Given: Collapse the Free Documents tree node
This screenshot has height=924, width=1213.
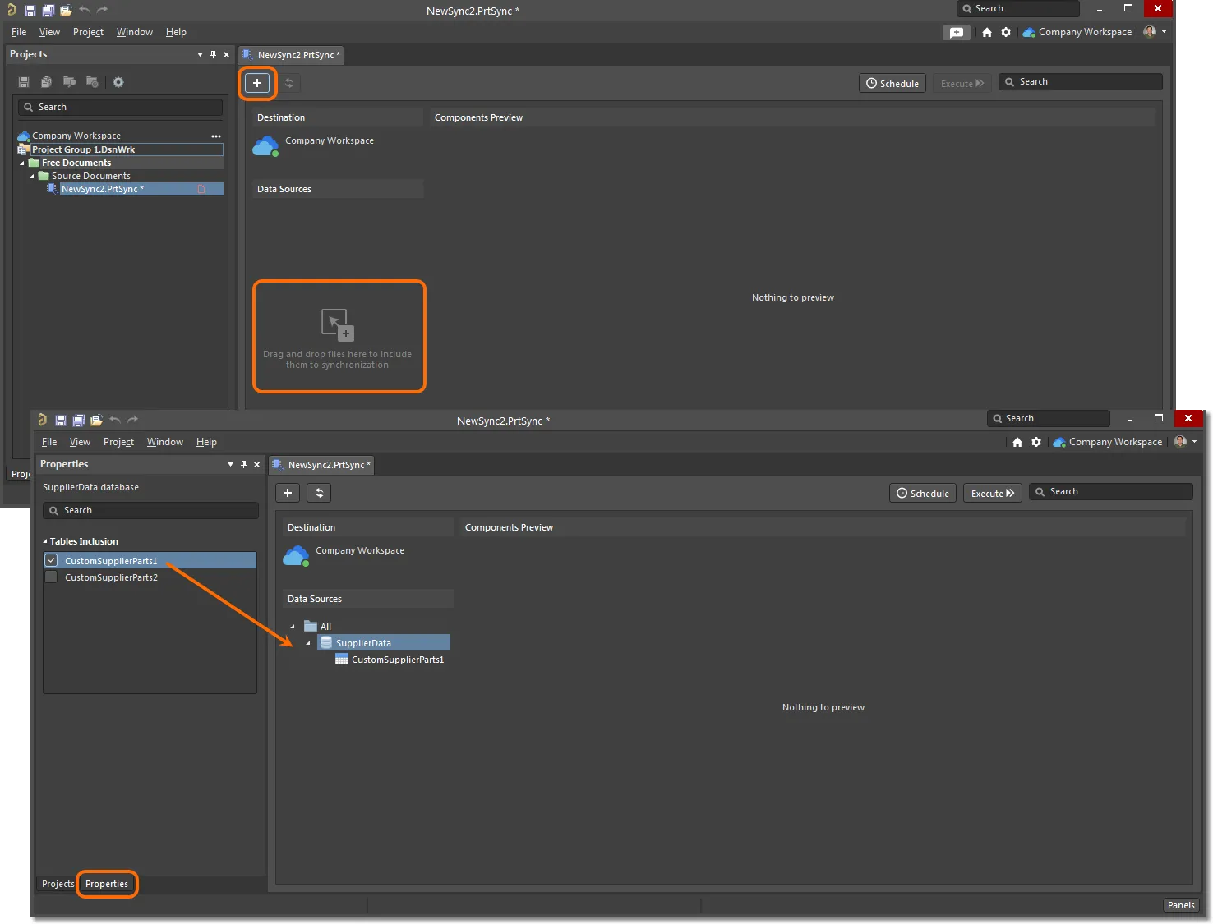Looking at the screenshot, I should 22,163.
